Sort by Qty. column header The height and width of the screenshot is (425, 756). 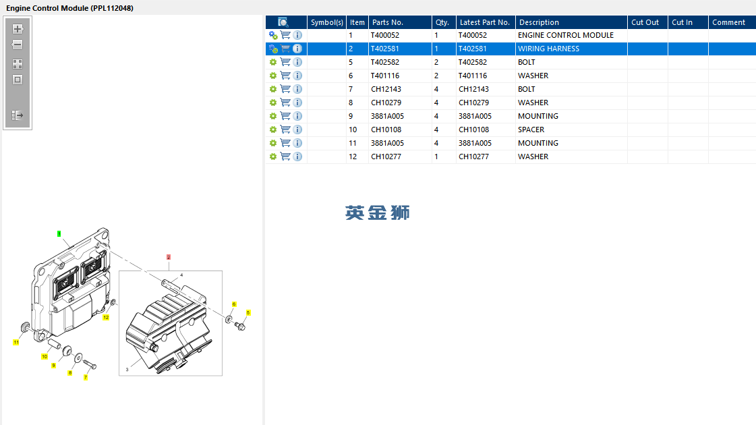click(x=444, y=22)
